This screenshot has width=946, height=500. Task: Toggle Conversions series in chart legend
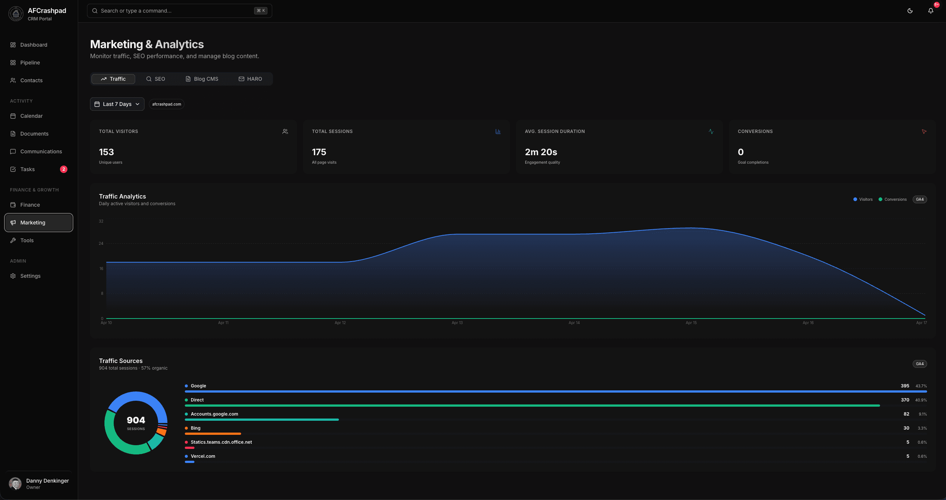pyautogui.click(x=892, y=199)
